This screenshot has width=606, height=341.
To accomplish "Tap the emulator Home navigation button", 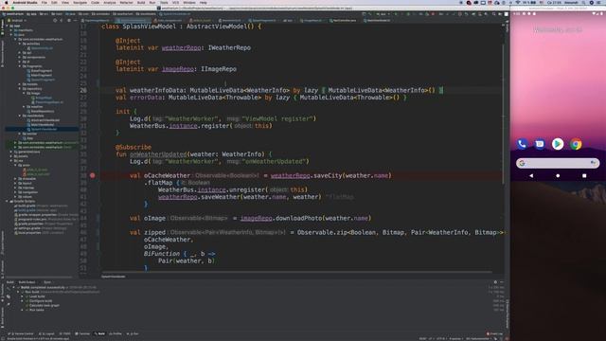I will 558,175.
